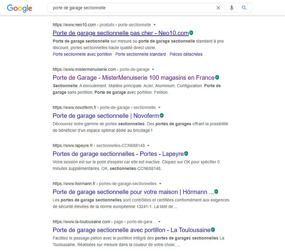
Task: Open the Google logo homepage
Action: [x=20, y=8]
